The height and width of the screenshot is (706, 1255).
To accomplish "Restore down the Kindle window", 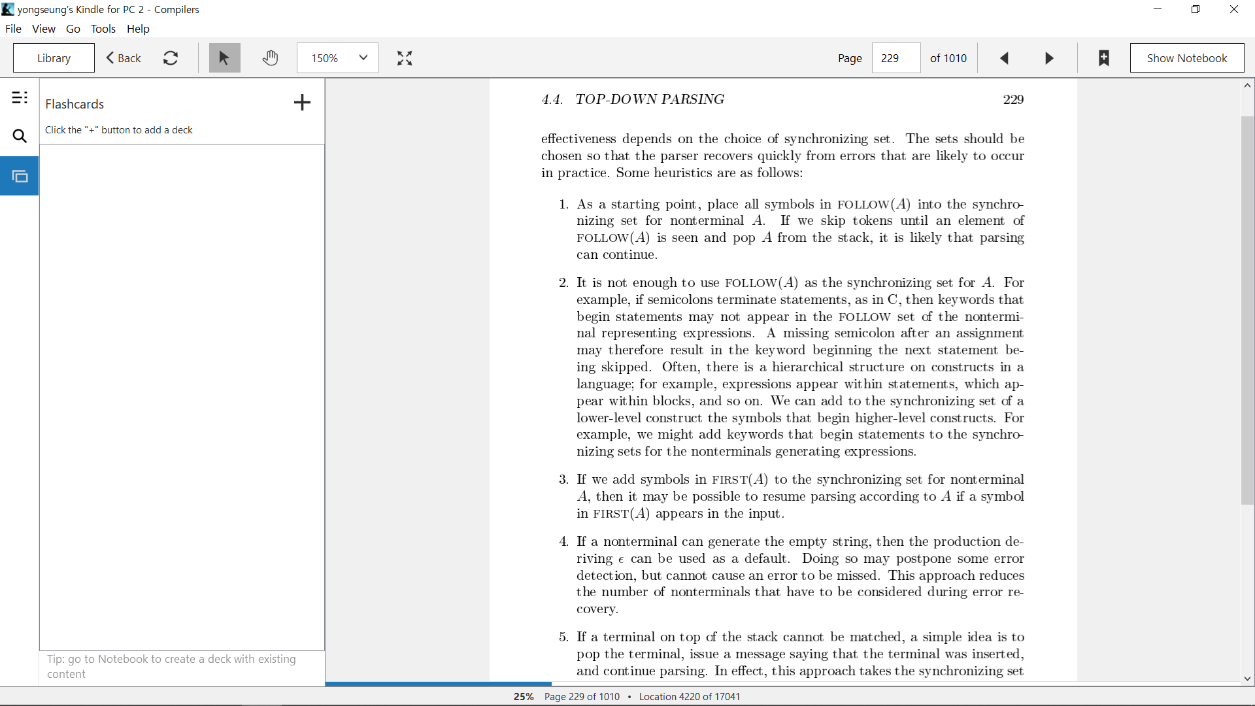I will [x=1196, y=9].
